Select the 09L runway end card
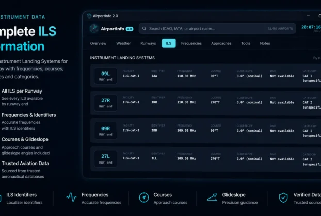The height and width of the screenshot is (216, 321). click(x=105, y=76)
